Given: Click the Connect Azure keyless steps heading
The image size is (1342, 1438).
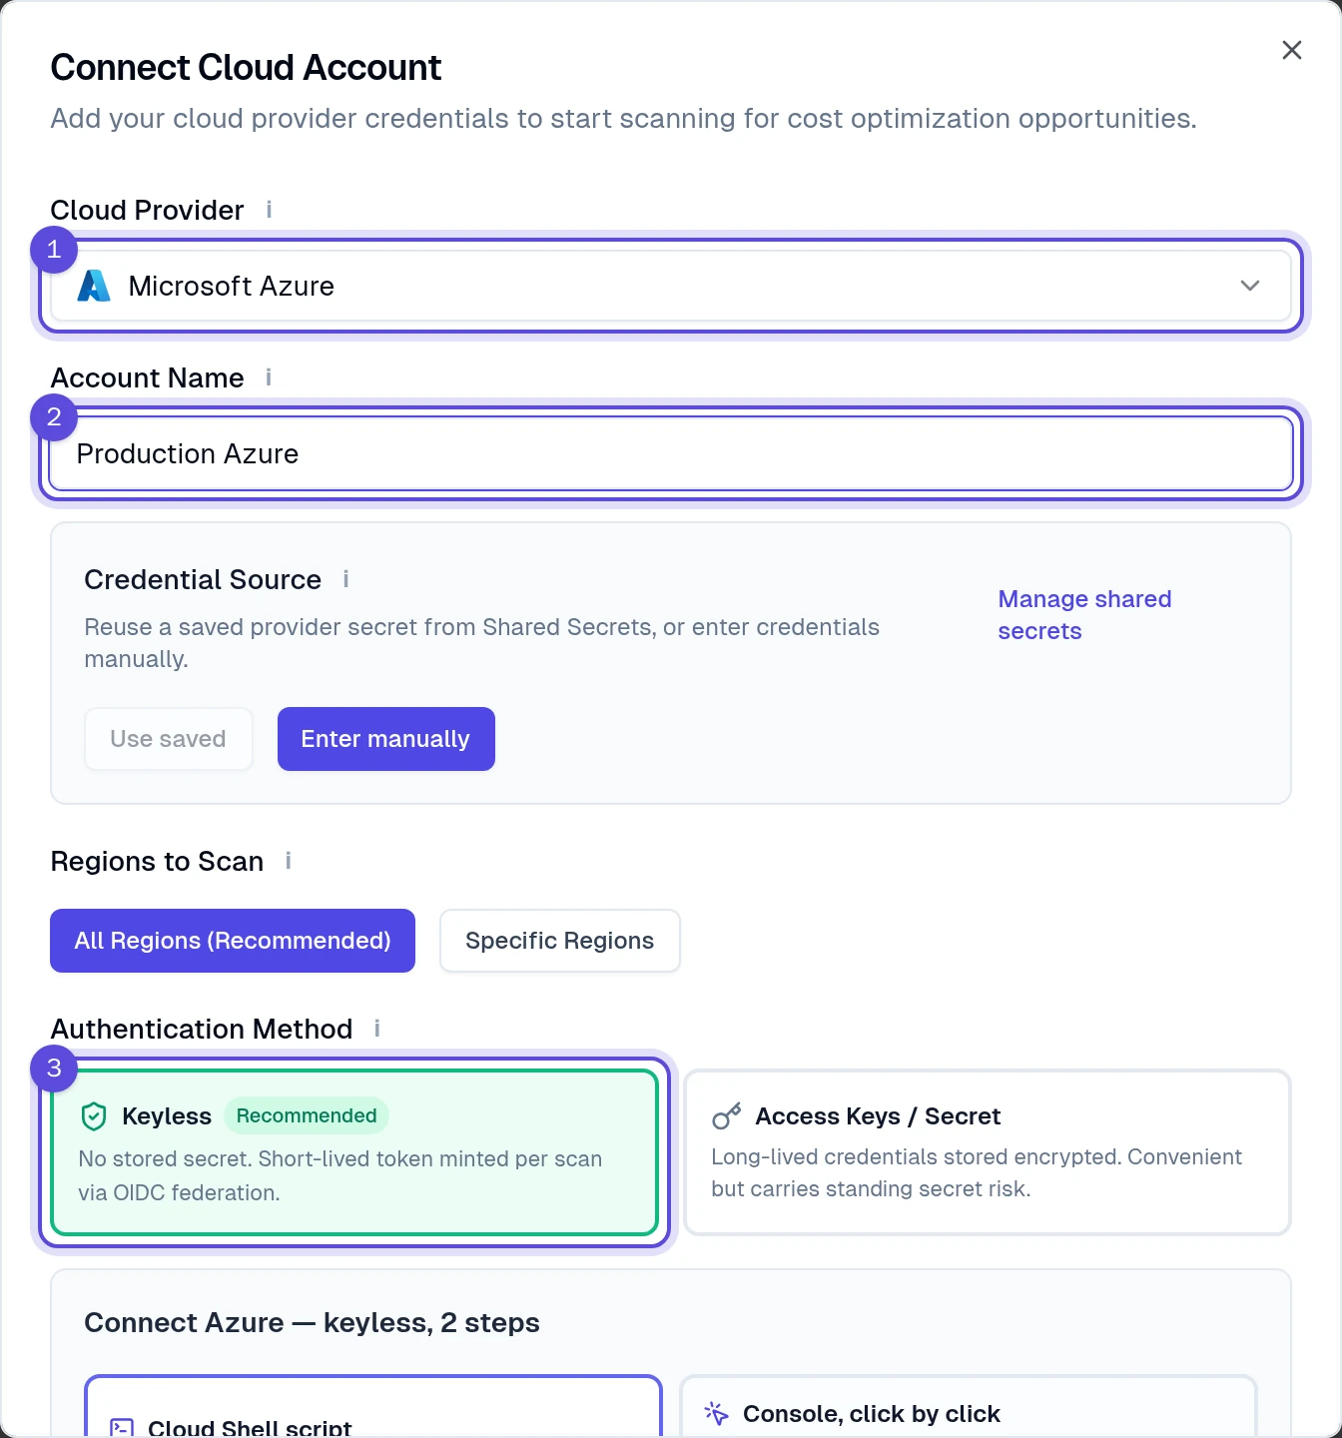Looking at the screenshot, I should point(312,1322).
